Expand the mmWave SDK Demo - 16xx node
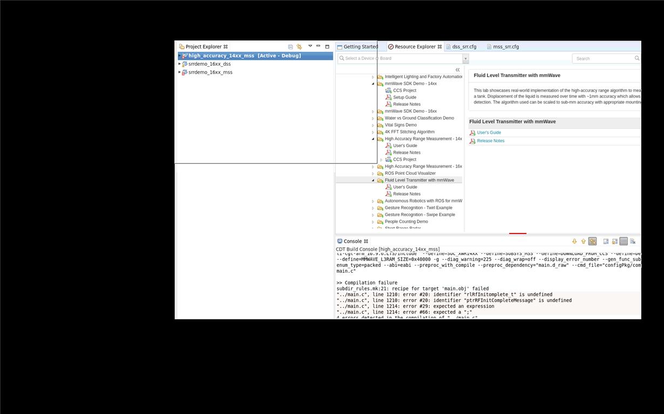Screen dimensions: 664x414 (x=373, y=111)
